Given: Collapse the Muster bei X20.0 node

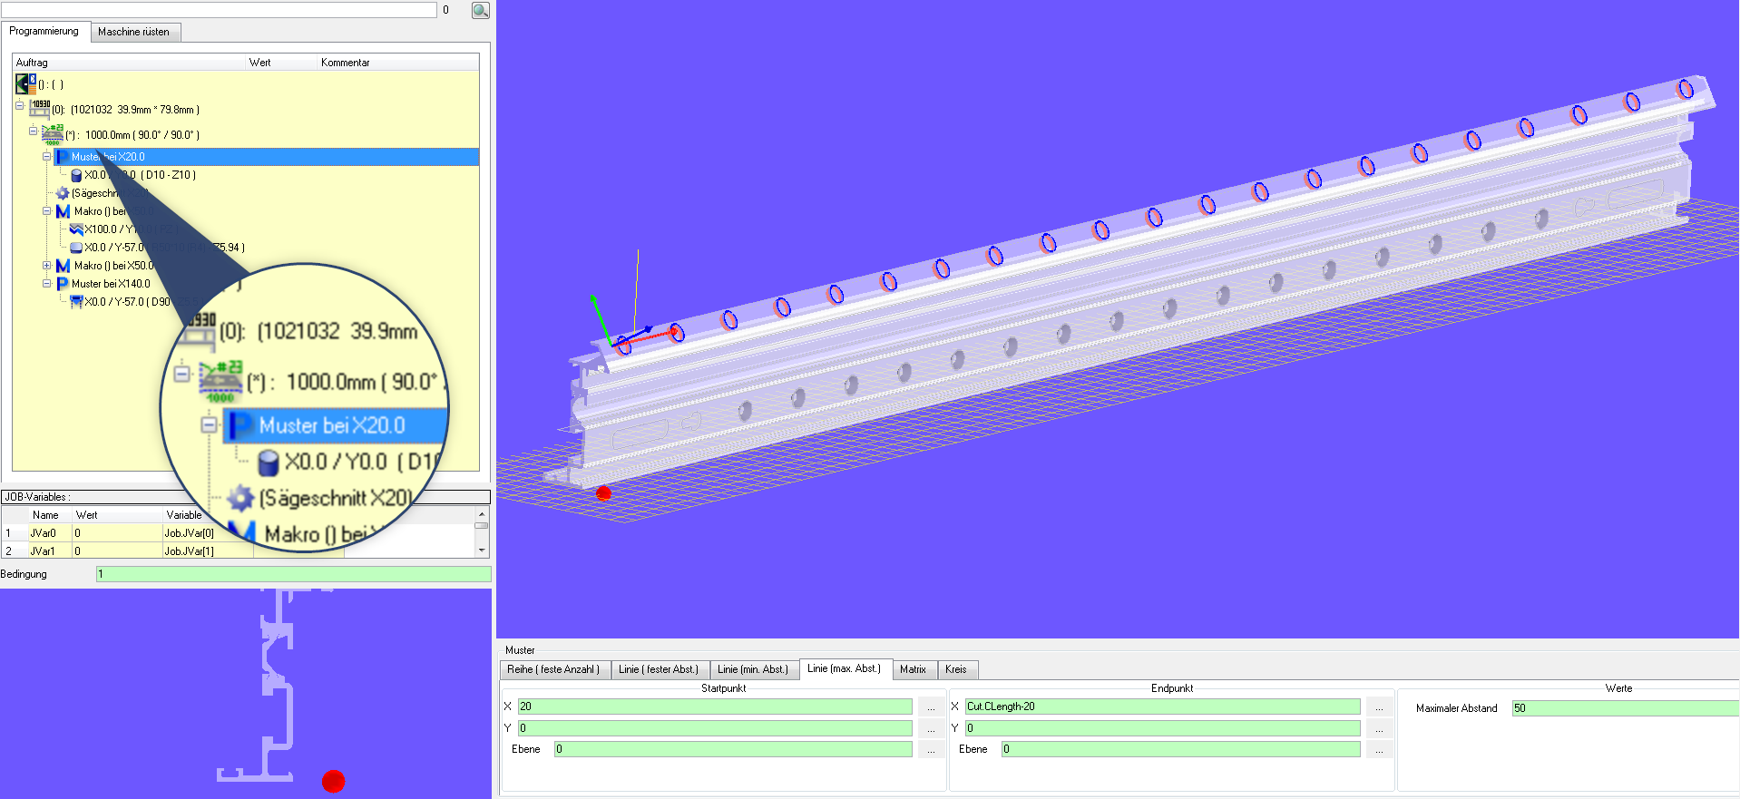Looking at the screenshot, I should (x=47, y=157).
